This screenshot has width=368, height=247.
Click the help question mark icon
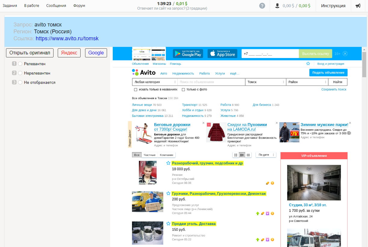tap(262, 6)
